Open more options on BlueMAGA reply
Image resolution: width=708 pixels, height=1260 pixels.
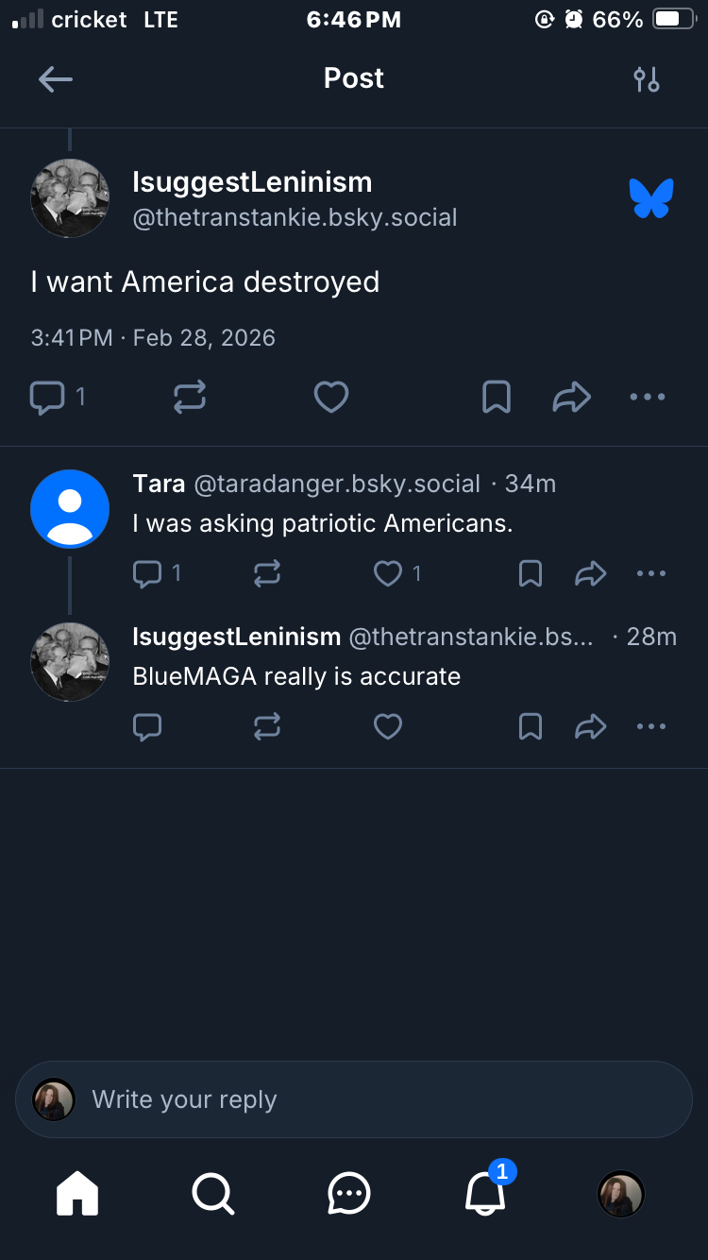point(651,726)
